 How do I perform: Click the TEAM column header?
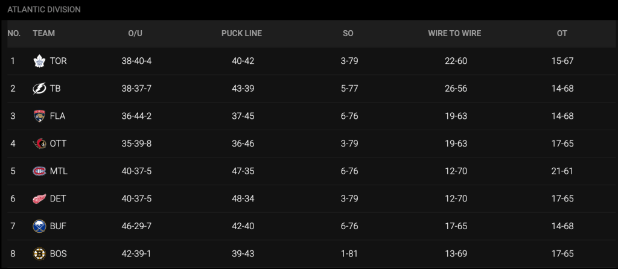(43, 33)
